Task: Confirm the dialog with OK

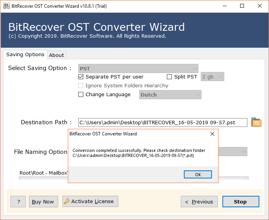Action: [x=198, y=175]
